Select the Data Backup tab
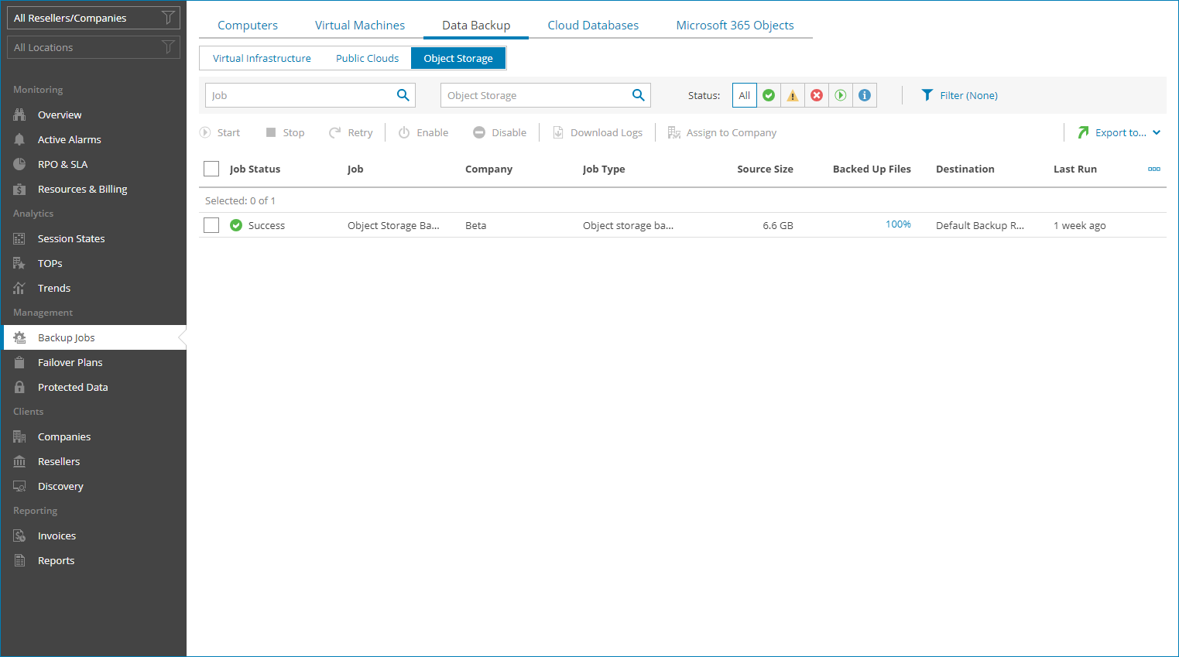This screenshot has width=1179, height=657. pos(476,25)
